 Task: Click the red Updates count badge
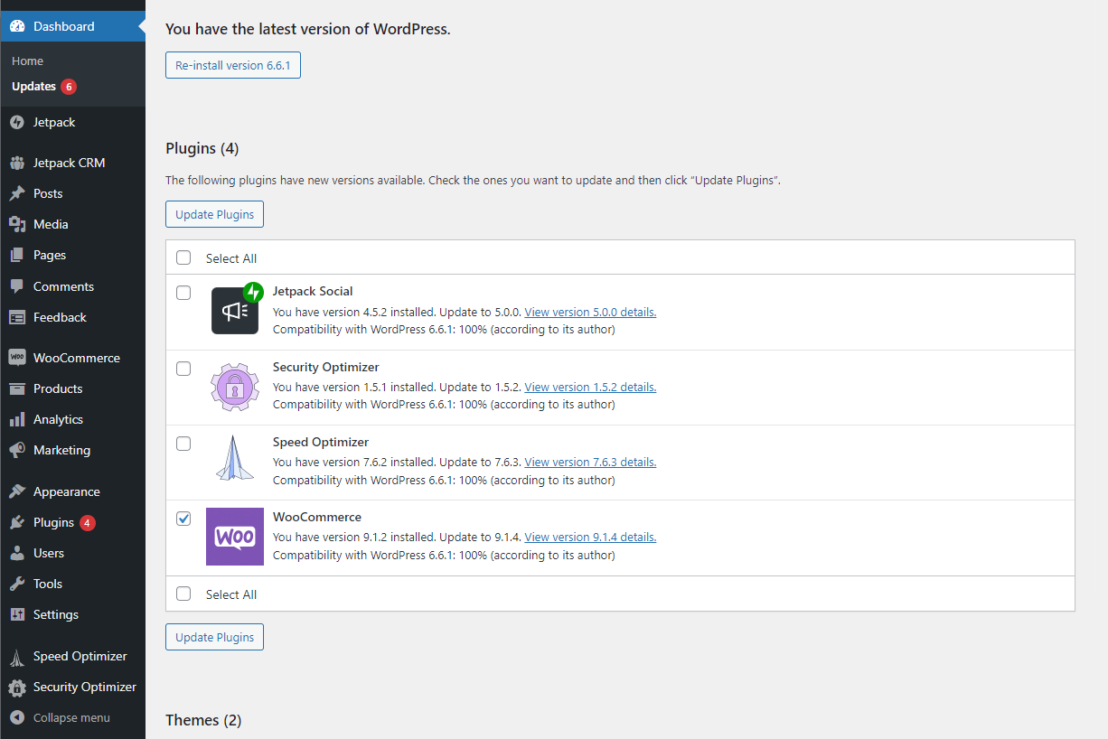click(69, 87)
